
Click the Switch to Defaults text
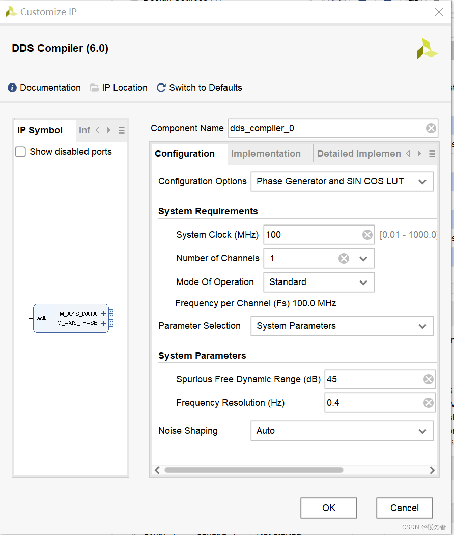point(205,88)
